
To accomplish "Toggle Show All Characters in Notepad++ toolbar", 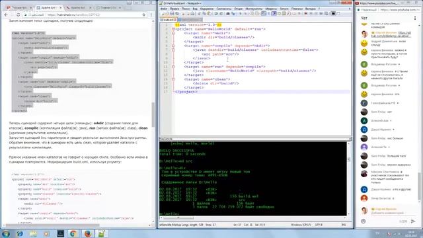I will (269, 13).
